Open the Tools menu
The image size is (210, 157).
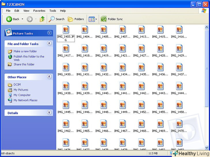pyautogui.click(x=52, y=11)
